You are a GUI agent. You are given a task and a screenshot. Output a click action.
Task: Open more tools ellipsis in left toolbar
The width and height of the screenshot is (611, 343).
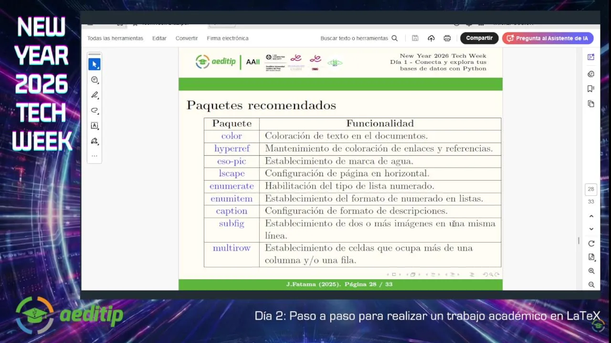click(95, 156)
